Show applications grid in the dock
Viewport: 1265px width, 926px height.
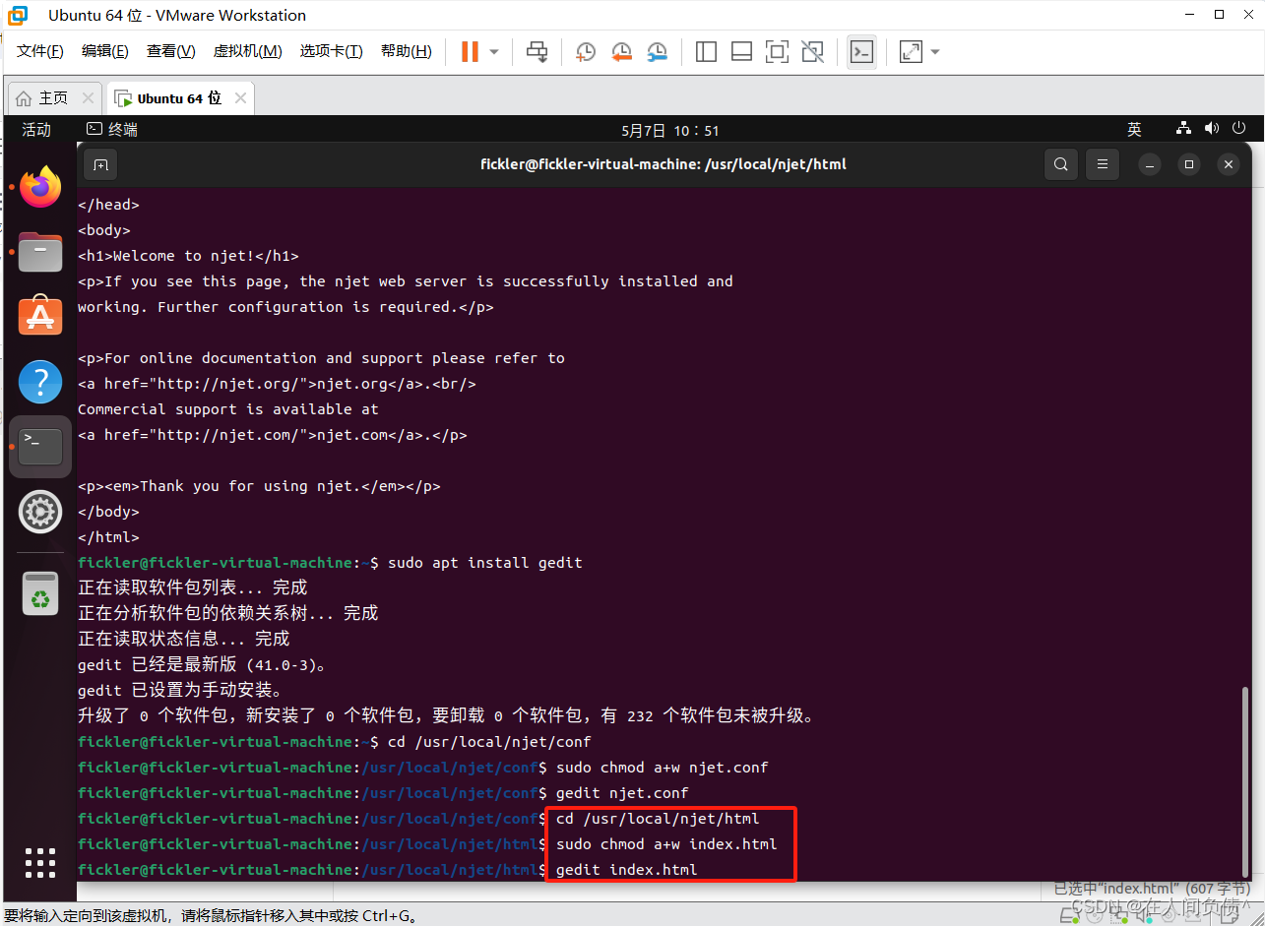[x=40, y=862]
